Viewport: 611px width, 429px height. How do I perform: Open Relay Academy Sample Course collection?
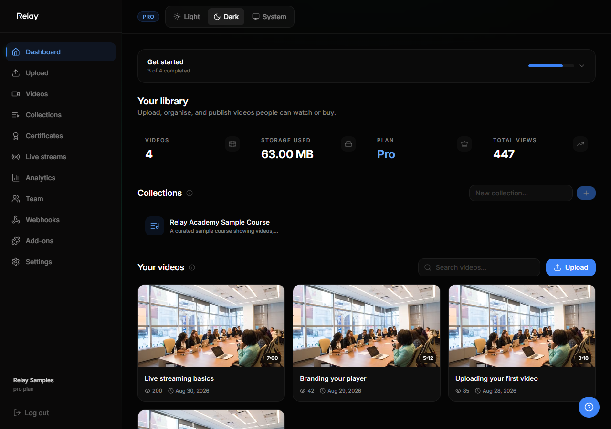tap(212, 226)
